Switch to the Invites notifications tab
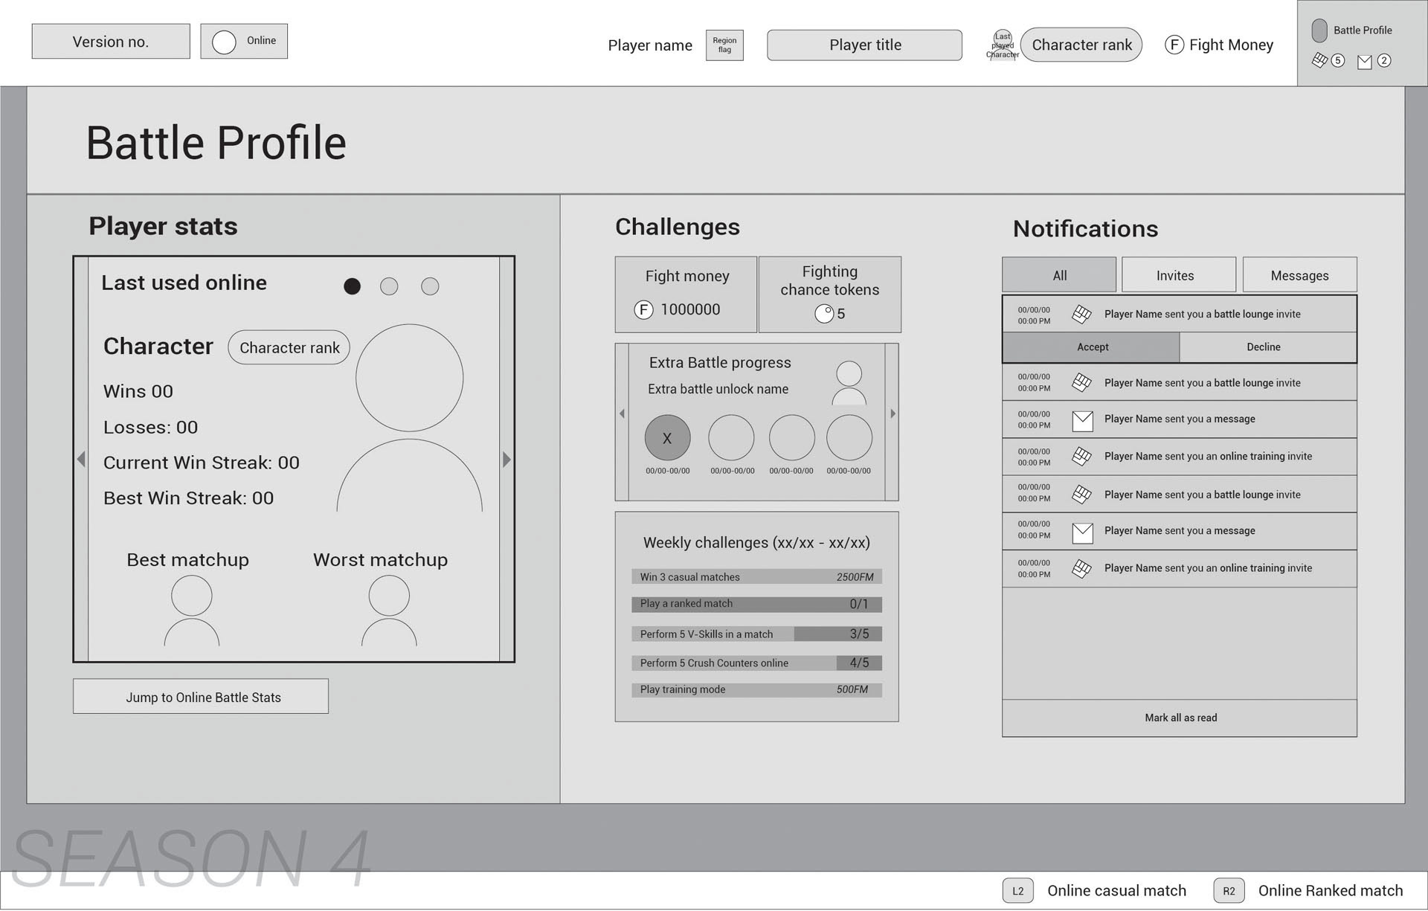Image resolution: width=1428 pixels, height=911 pixels. [1178, 275]
